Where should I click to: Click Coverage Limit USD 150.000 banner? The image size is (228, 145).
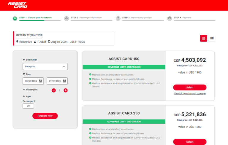click(124, 67)
